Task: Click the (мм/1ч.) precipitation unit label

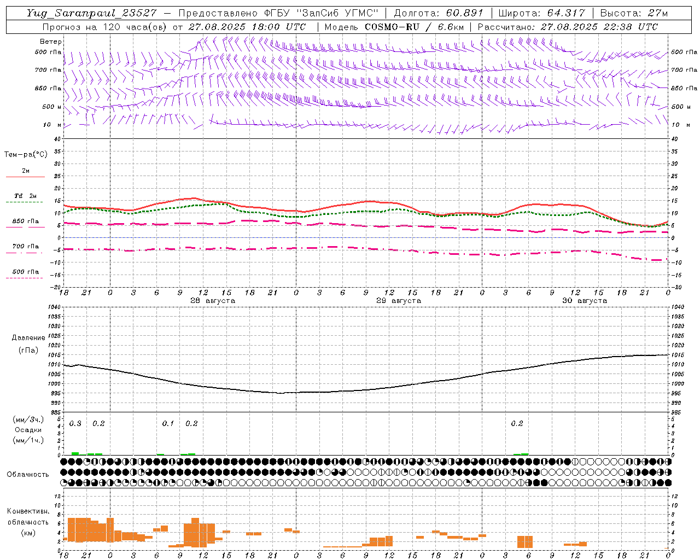Action: pyautogui.click(x=28, y=440)
